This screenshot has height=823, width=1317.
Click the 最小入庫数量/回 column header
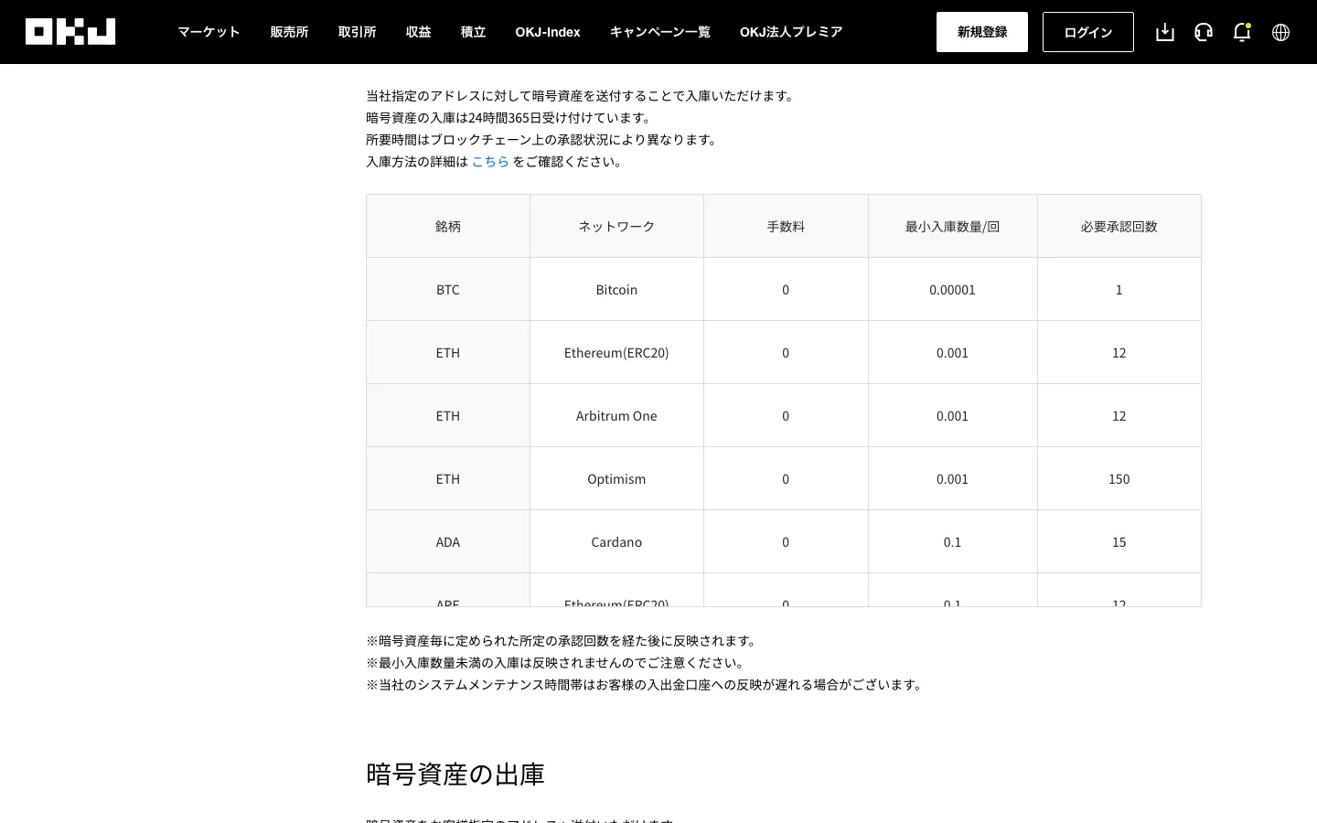point(952,226)
